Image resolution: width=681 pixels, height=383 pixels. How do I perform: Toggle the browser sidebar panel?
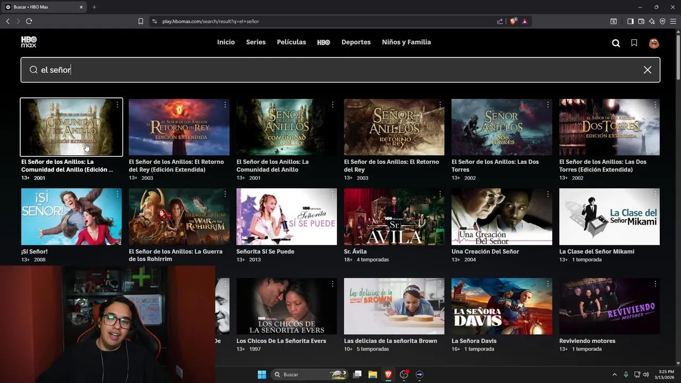(x=630, y=21)
